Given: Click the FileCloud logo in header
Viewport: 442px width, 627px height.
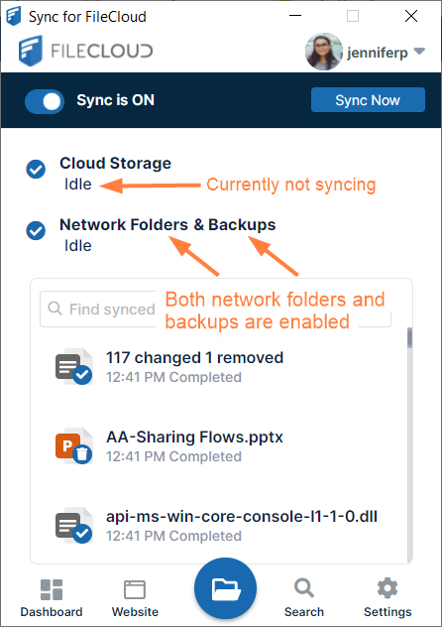Looking at the screenshot, I should (85, 51).
